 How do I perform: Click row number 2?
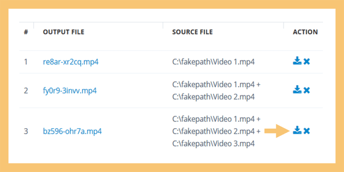[x=26, y=91]
